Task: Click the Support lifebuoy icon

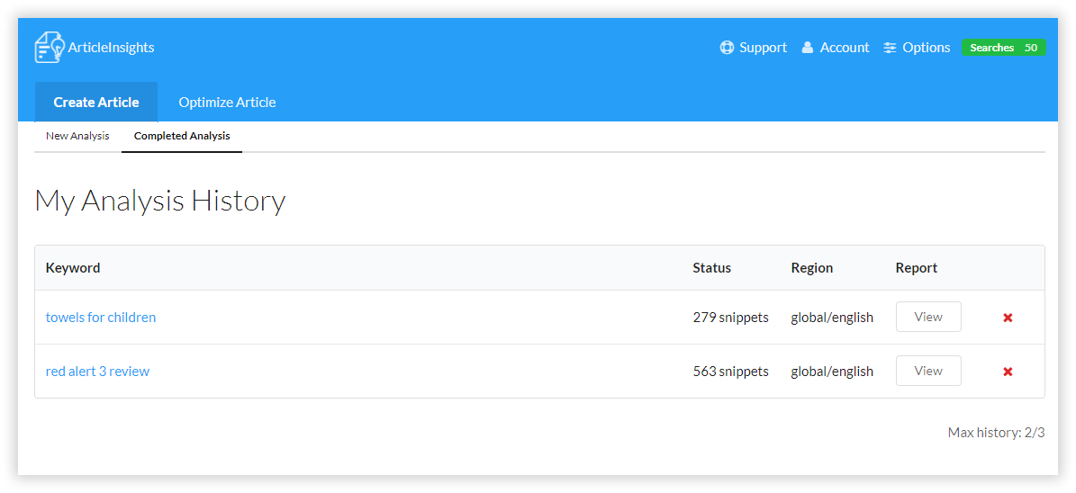Action: point(727,48)
